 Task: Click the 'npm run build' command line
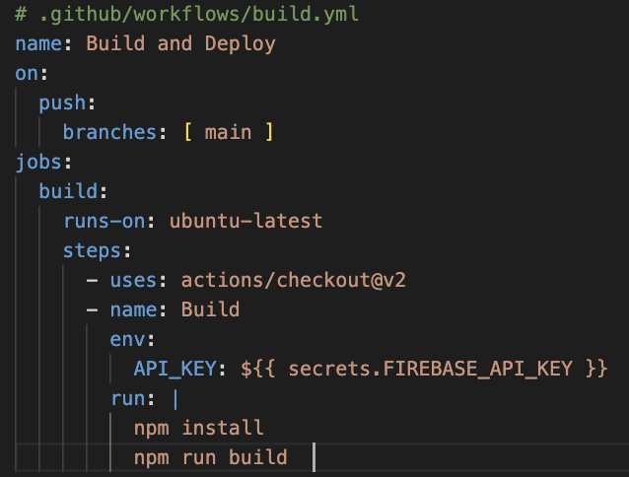[x=211, y=457]
